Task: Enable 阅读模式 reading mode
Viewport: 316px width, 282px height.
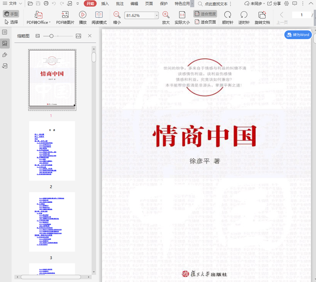Action: 99,18
